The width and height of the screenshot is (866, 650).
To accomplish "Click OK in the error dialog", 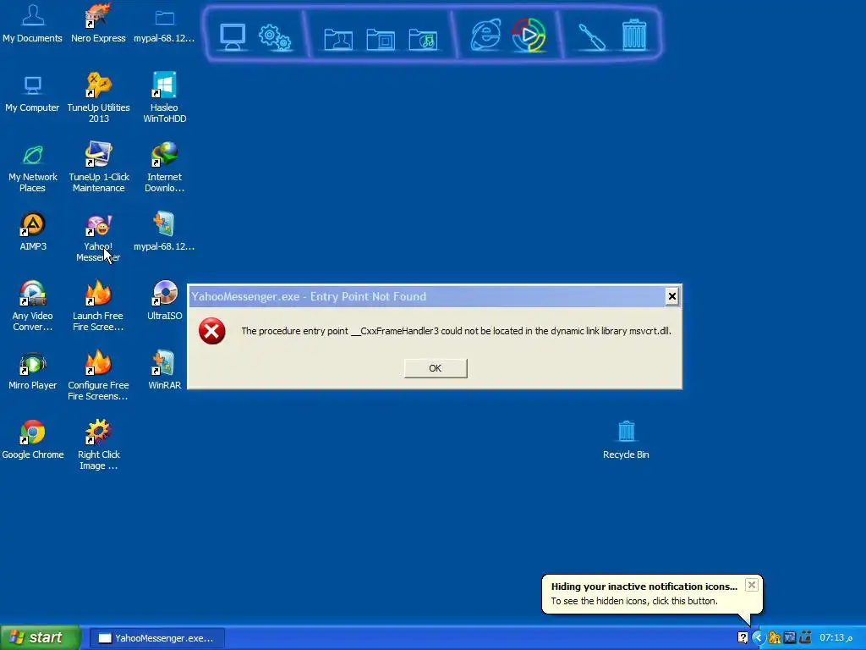I will [436, 368].
